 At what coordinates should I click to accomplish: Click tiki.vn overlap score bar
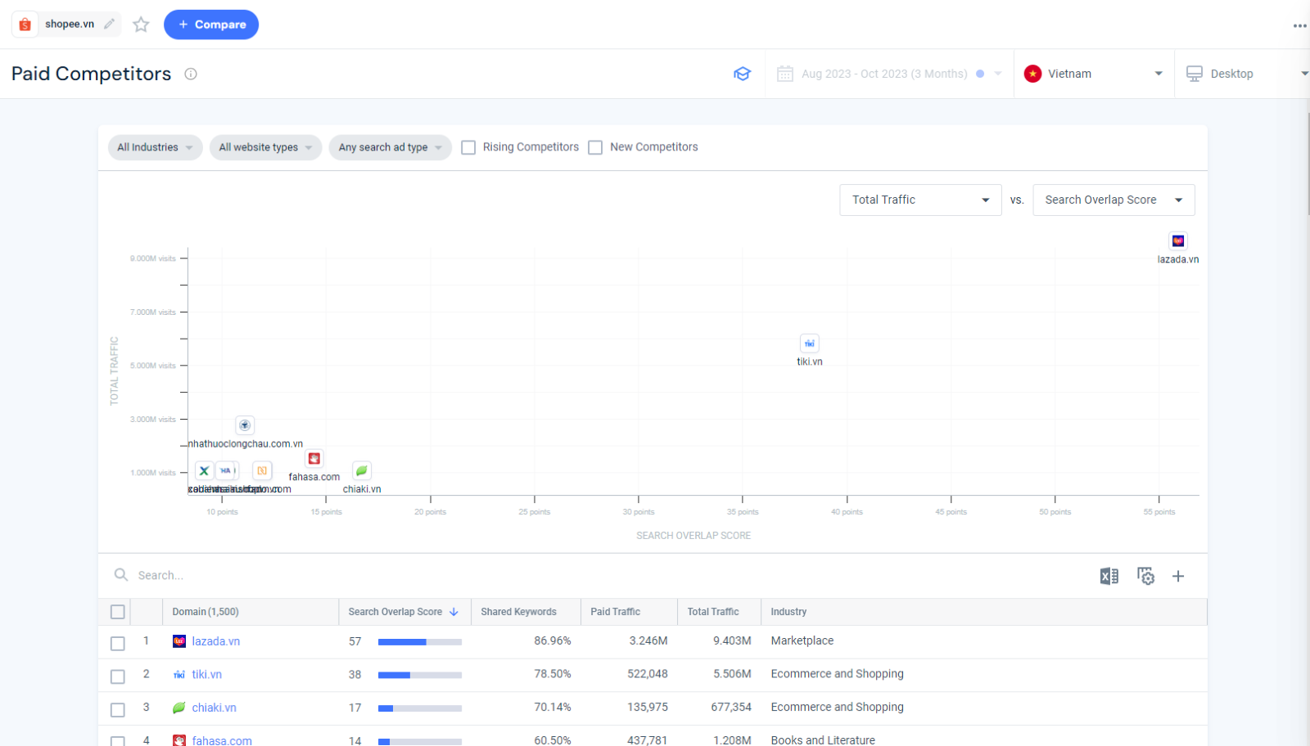419,675
